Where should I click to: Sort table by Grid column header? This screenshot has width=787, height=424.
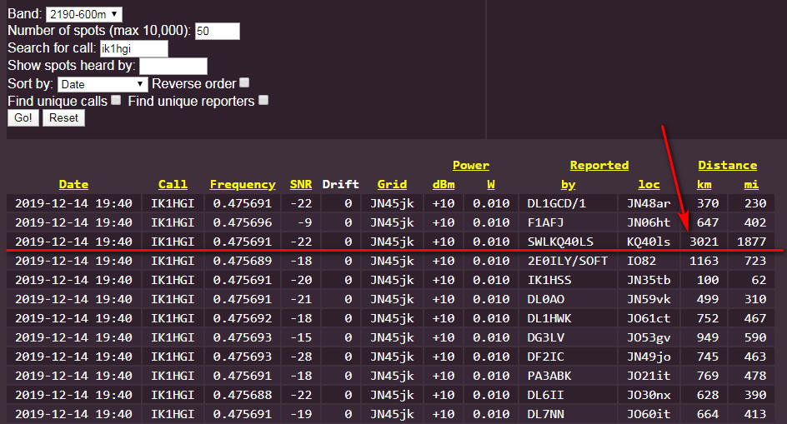[392, 185]
